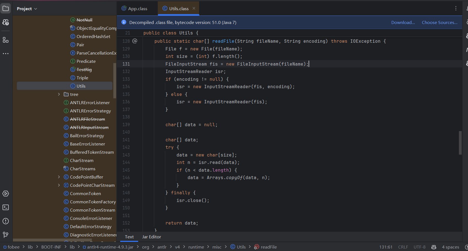The width and height of the screenshot is (468, 251).
Task: Switch to the Jar Editor tab
Action: point(152,237)
